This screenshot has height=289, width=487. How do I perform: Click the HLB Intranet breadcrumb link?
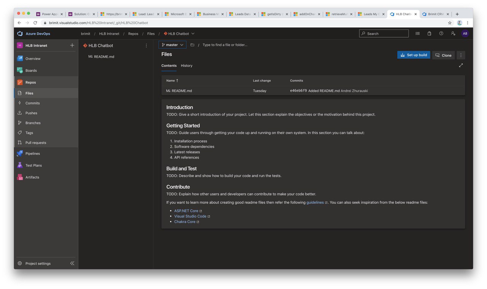click(109, 33)
